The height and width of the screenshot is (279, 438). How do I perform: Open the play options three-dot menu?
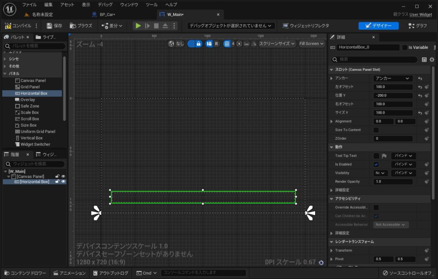tap(174, 26)
